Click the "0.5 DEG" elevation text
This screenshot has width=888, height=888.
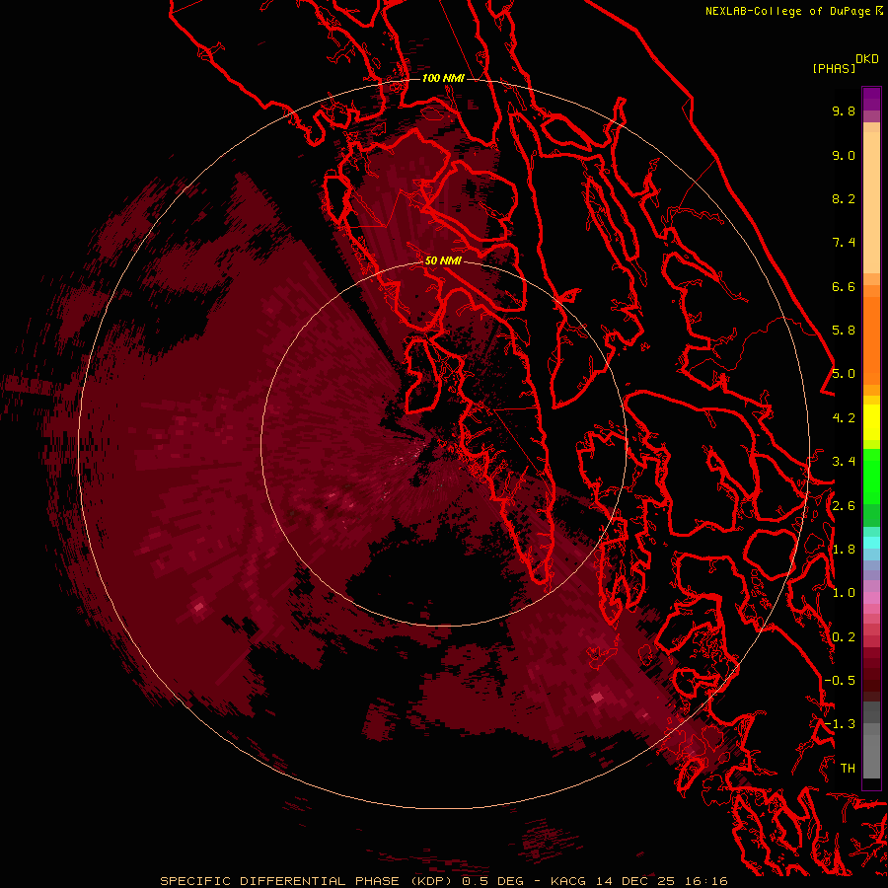pyautogui.click(x=492, y=881)
